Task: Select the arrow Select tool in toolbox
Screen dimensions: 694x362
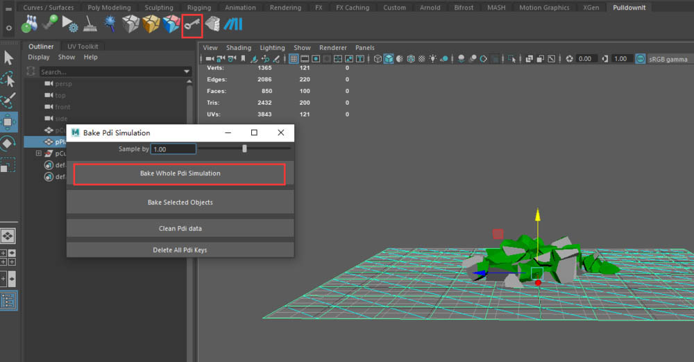Action: (8, 58)
